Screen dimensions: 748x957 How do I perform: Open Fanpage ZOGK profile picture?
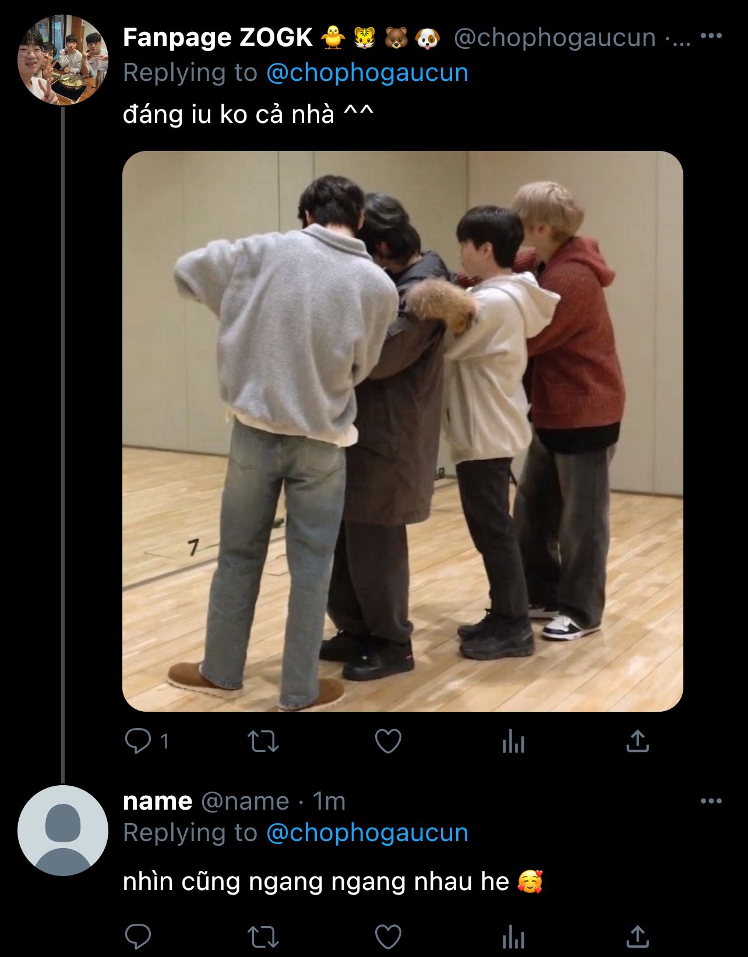(x=62, y=60)
